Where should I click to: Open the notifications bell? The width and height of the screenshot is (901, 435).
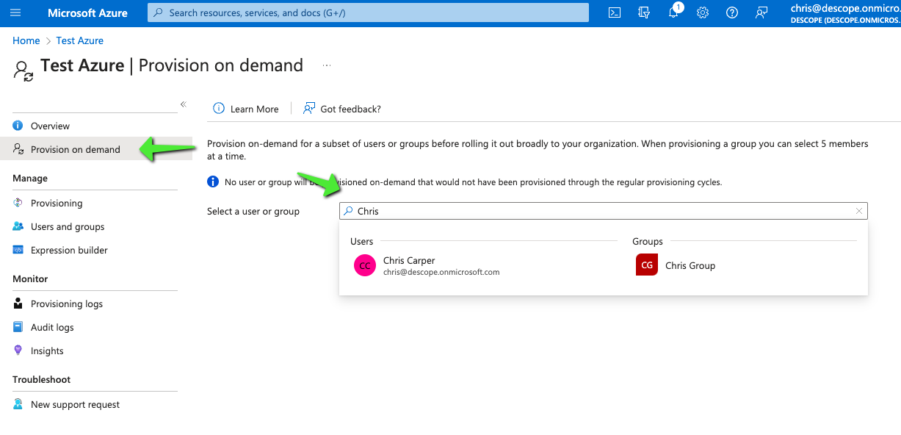tap(673, 12)
